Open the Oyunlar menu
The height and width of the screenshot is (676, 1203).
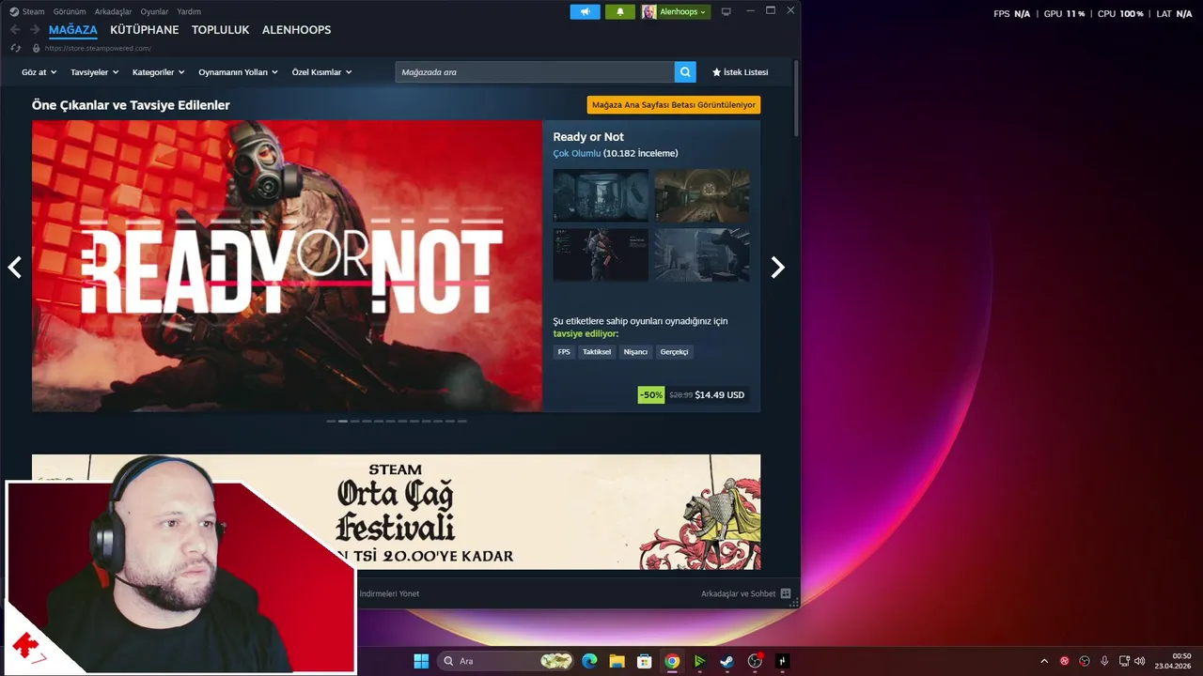tap(154, 11)
